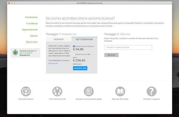Click the Entra nella comunità community icon

57,91
